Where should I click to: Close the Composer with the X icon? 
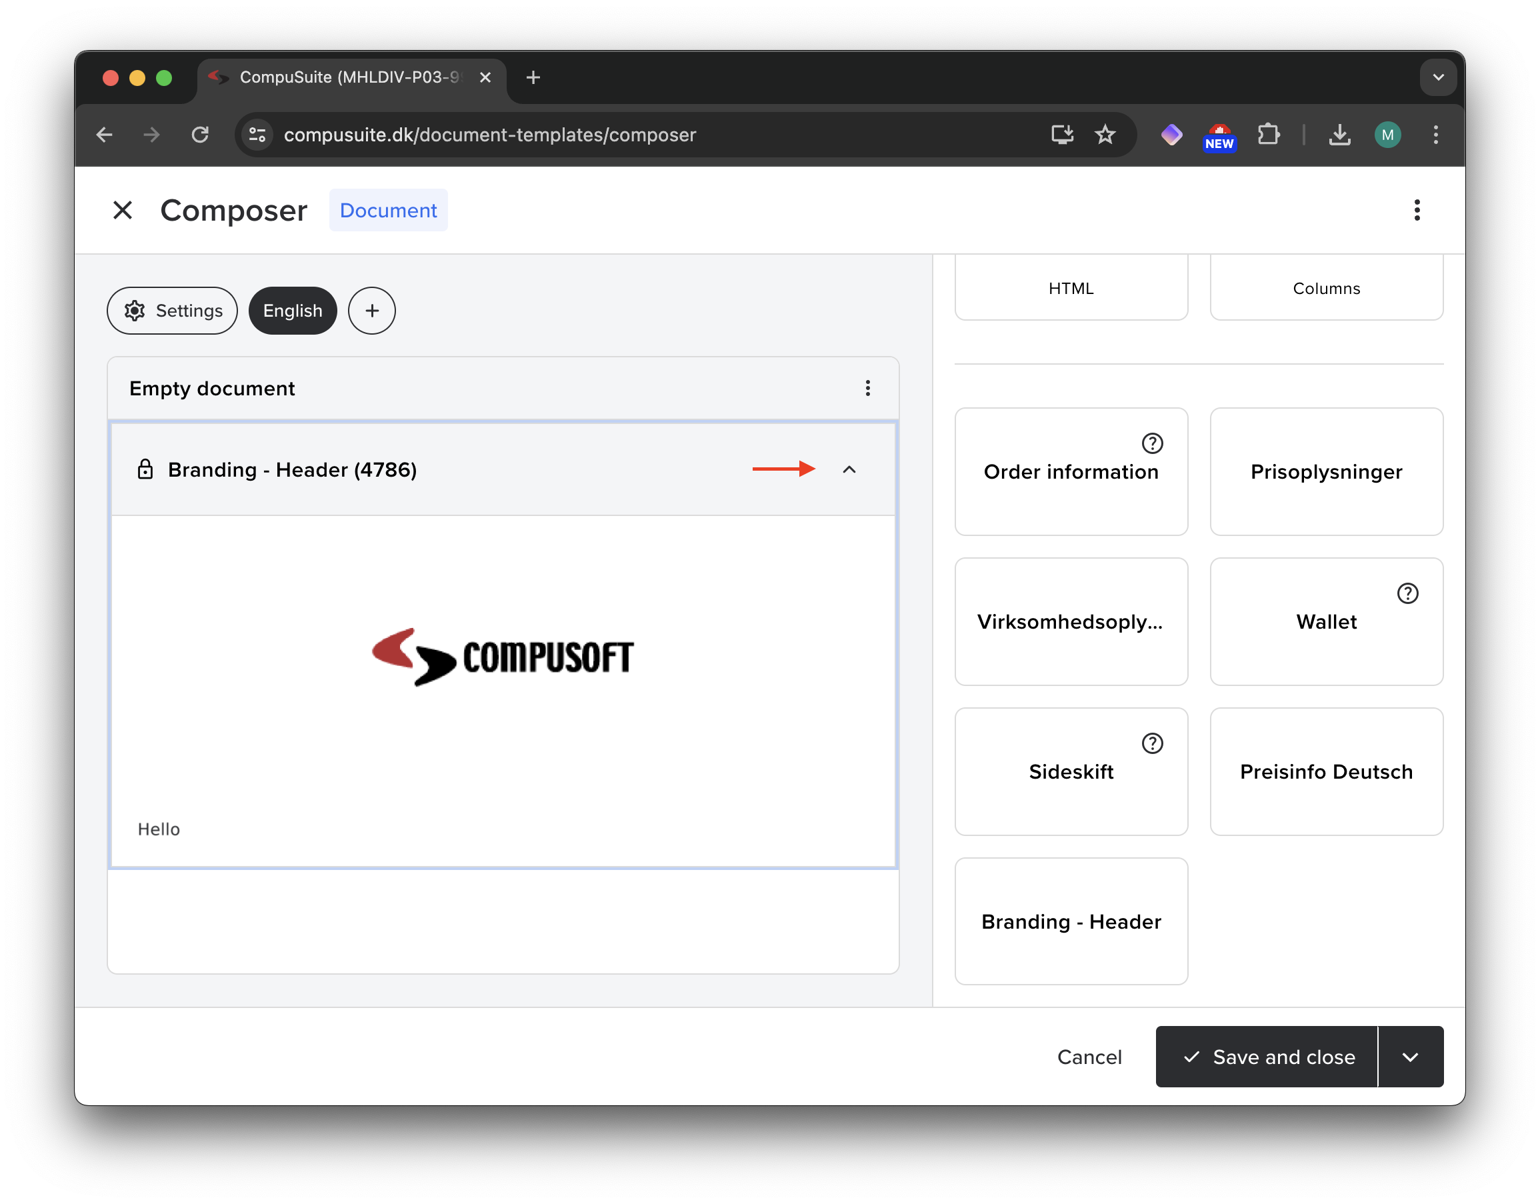123,210
